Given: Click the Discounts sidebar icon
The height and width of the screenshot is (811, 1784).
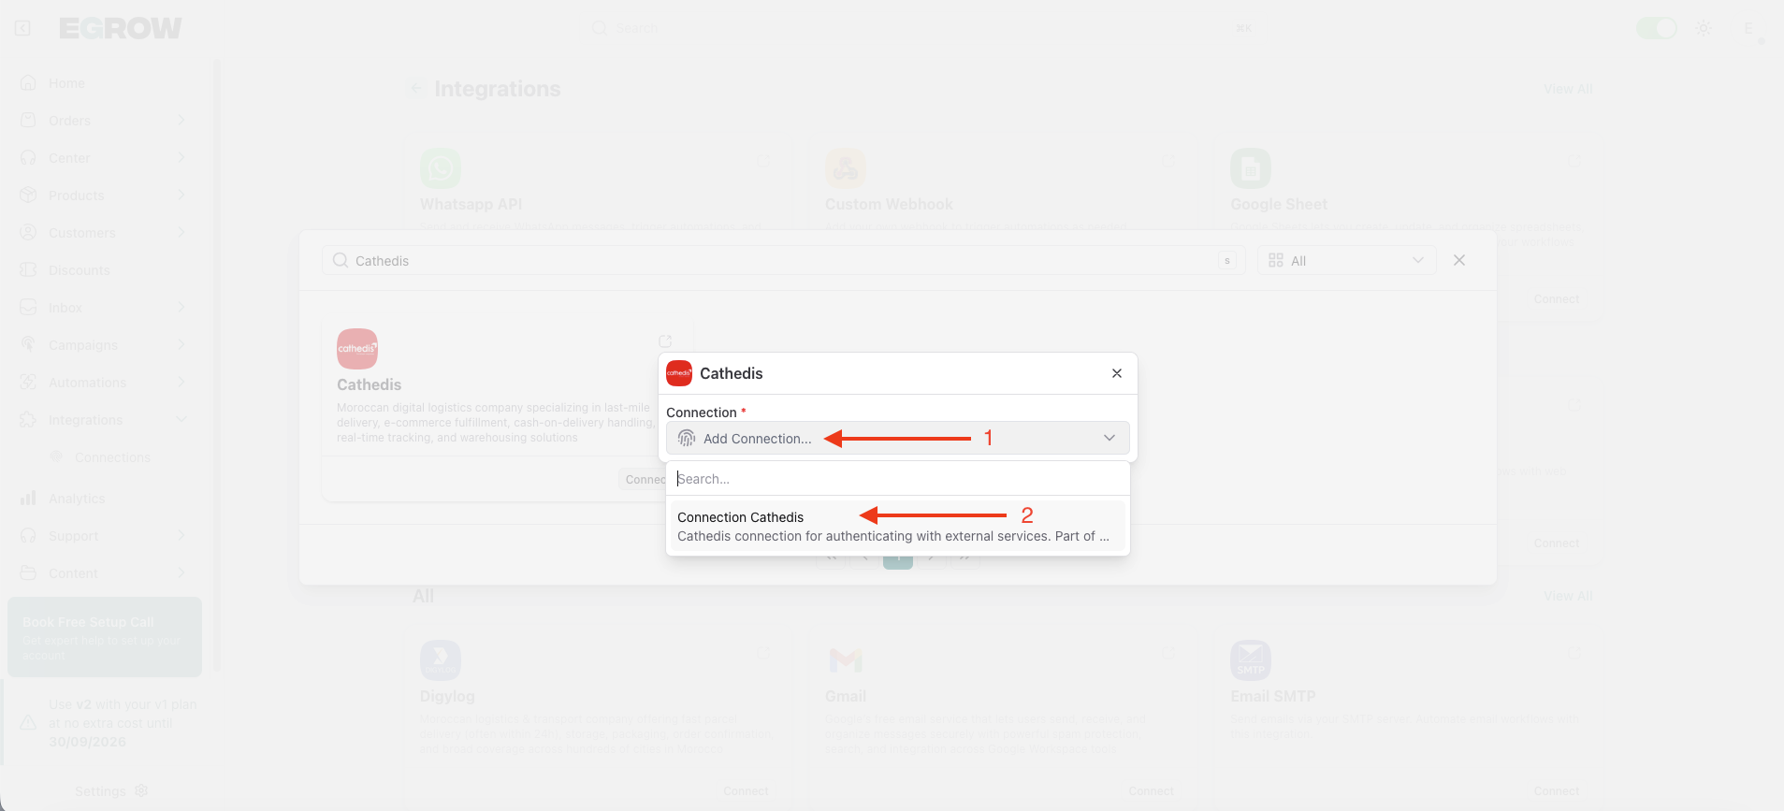Looking at the screenshot, I should click(28, 270).
